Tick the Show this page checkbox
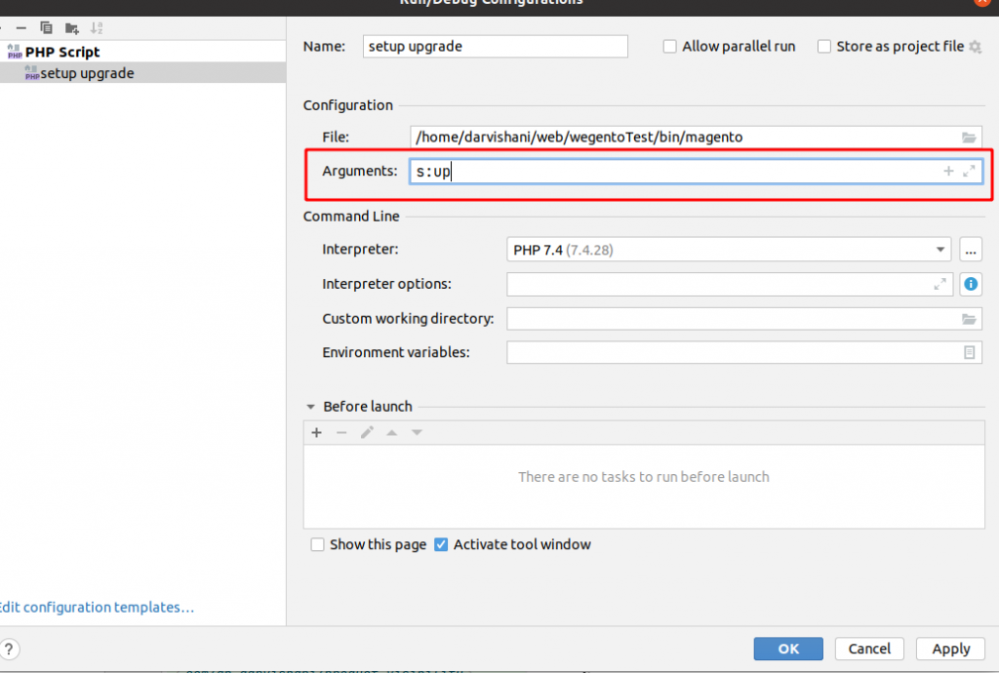The image size is (999, 673). pos(317,545)
